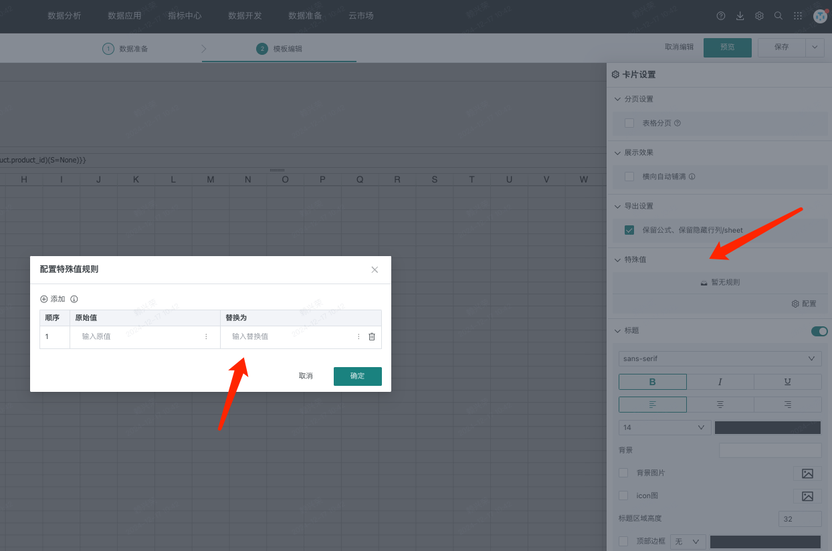Screen dimensions: 832x551
Task: Click the info icon next to 添加
Action: point(74,299)
